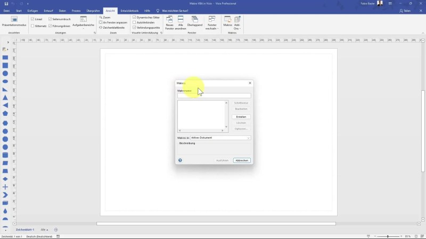This screenshot has height=239, width=426.
Task: Fit page with An Fenster anpassen
Action: pyautogui.click(x=113, y=22)
